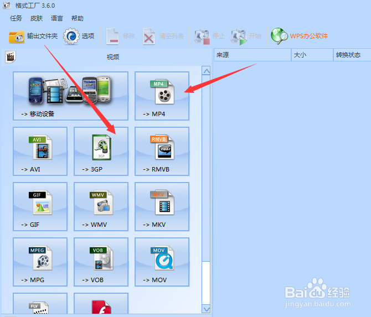Select the MPG conversion icon
371x317 pixels.
coord(40,262)
